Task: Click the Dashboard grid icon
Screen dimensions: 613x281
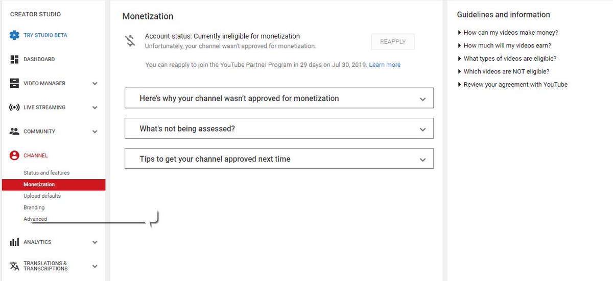Action: (x=14, y=59)
